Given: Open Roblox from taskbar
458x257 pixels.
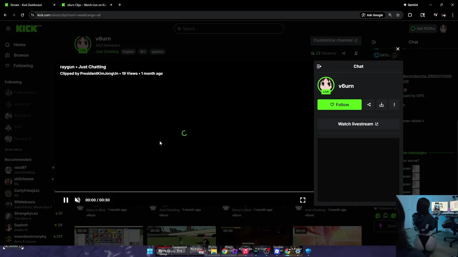Looking at the screenshot, I should 277,251.
